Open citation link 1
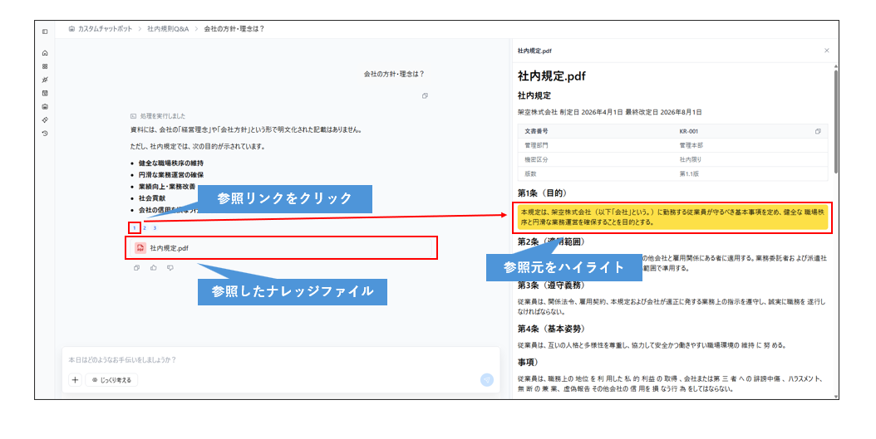876x439 pixels. pos(134,228)
